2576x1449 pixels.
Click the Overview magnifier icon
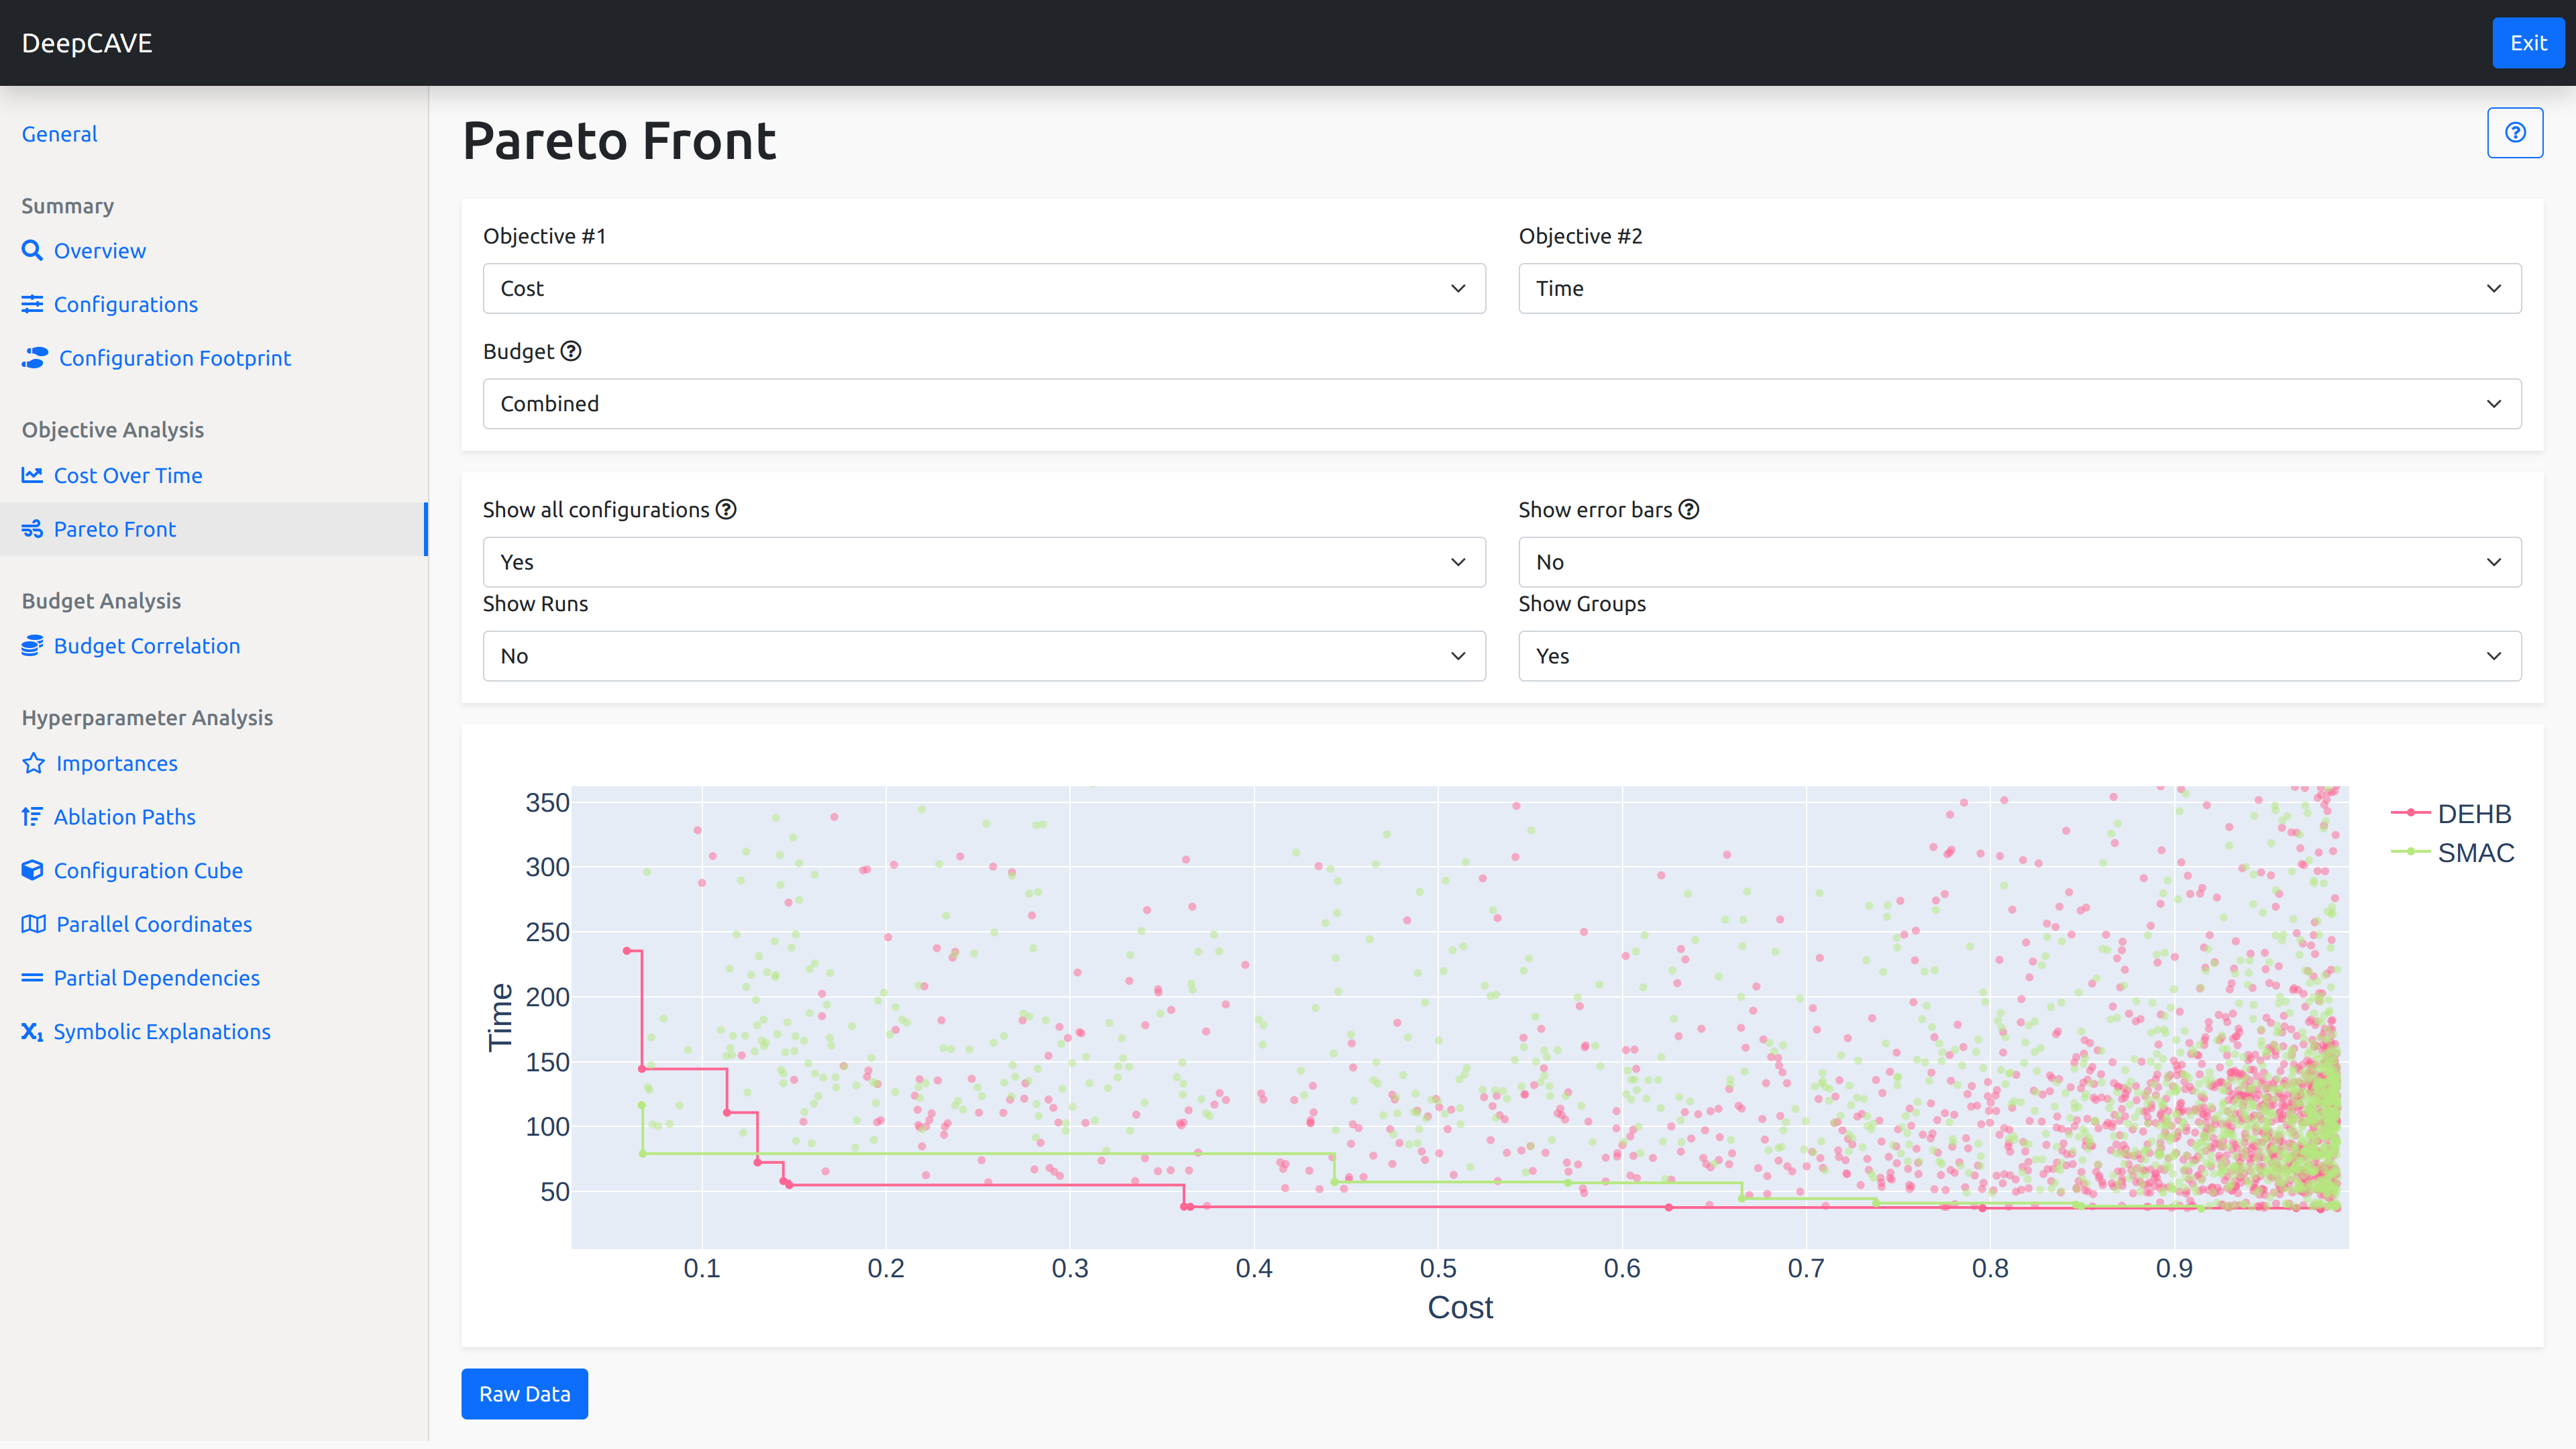coord(32,250)
